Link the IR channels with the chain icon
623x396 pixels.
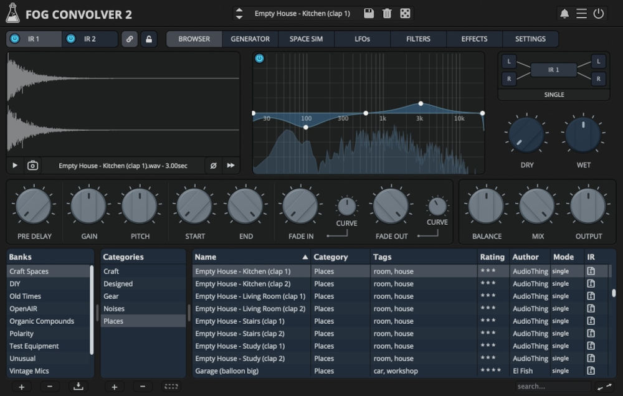click(x=131, y=39)
